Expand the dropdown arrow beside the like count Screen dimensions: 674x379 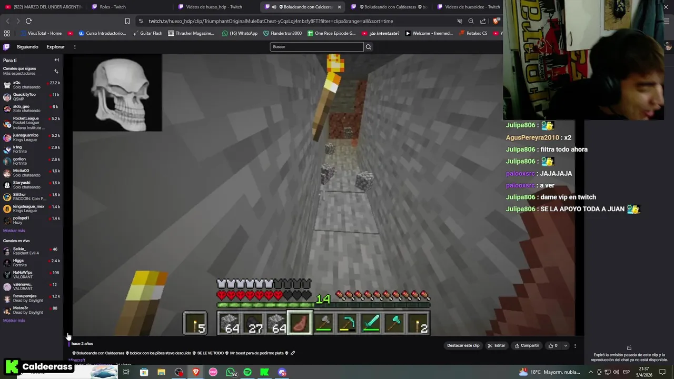[x=566, y=346]
